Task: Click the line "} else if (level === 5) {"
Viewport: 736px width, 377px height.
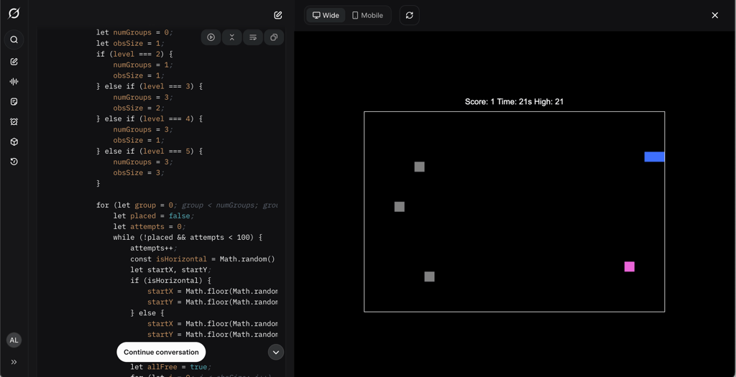Action: point(149,151)
